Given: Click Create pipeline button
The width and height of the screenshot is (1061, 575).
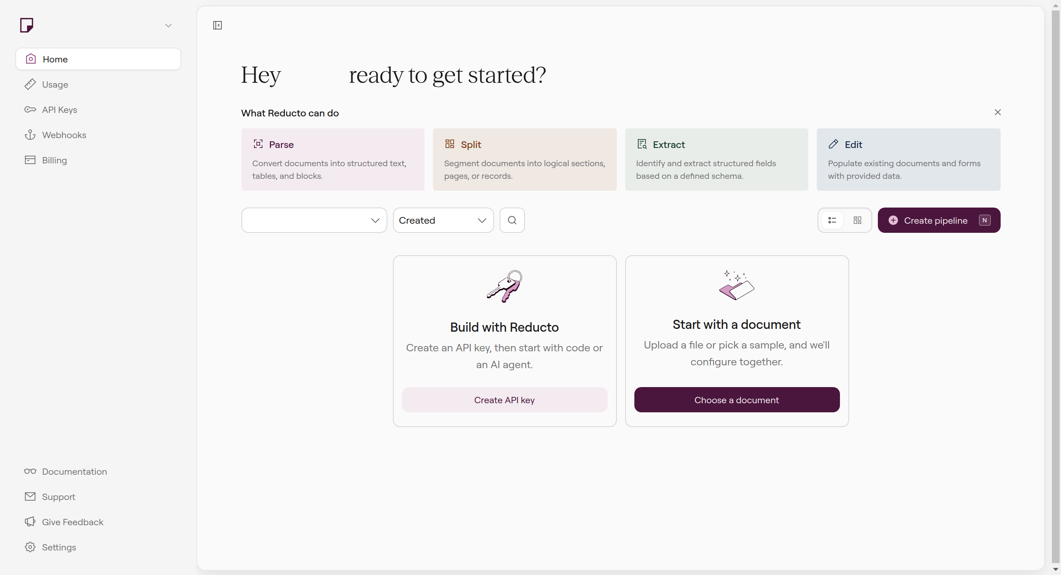Looking at the screenshot, I should tap(939, 220).
